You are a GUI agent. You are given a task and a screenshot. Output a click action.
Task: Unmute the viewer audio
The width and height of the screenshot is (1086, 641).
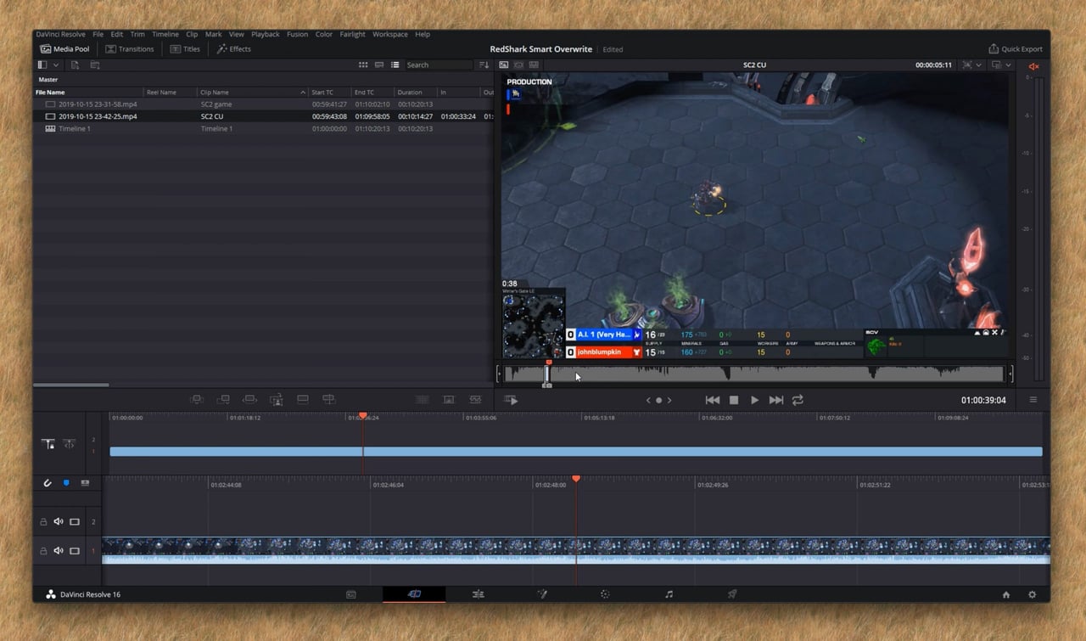coord(1033,65)
